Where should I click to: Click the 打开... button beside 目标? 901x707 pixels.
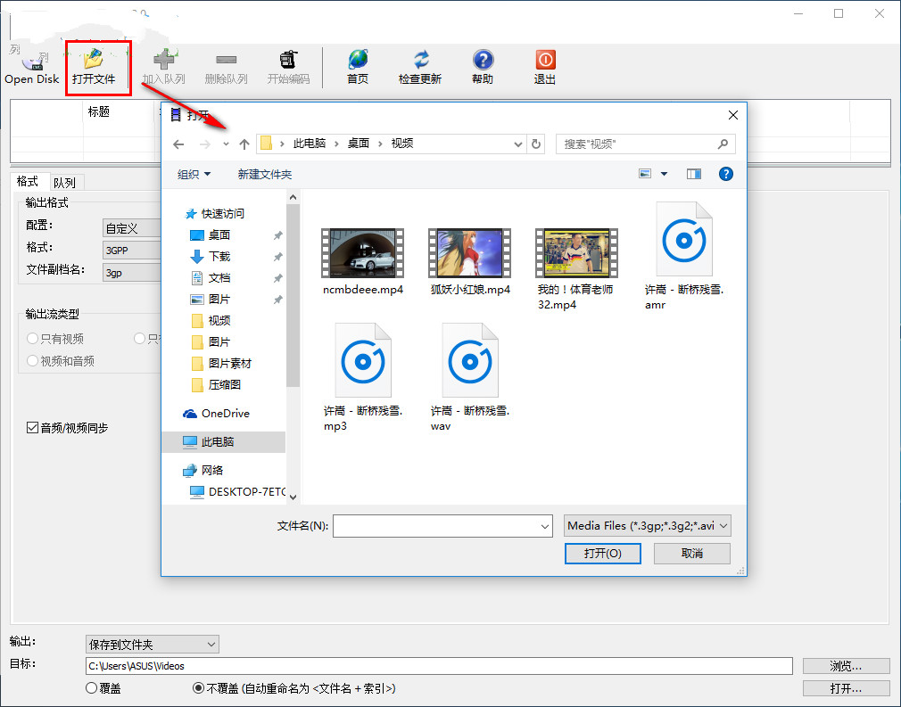coord(846,688)
